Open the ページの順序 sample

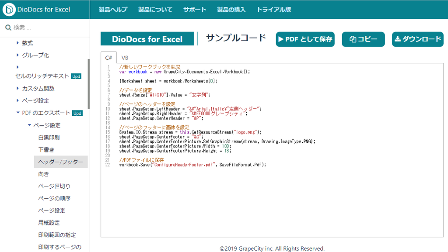coord(54,199)
